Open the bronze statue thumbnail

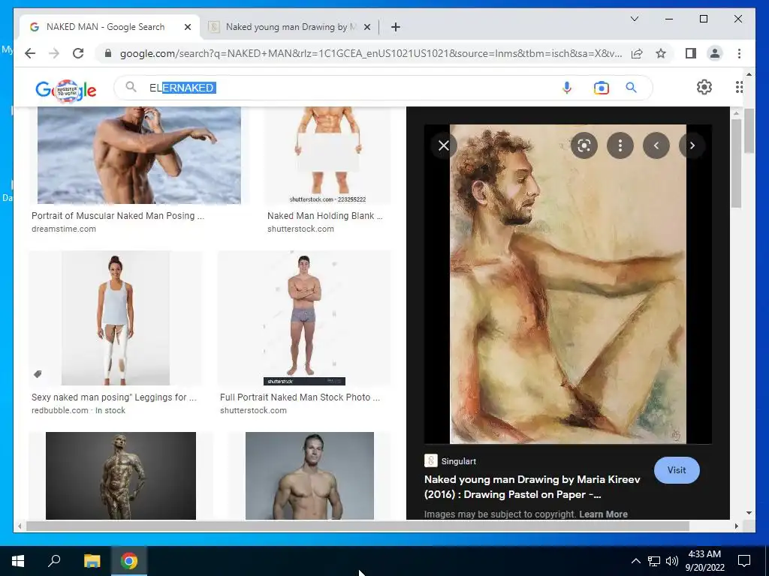tap(121, 475)
